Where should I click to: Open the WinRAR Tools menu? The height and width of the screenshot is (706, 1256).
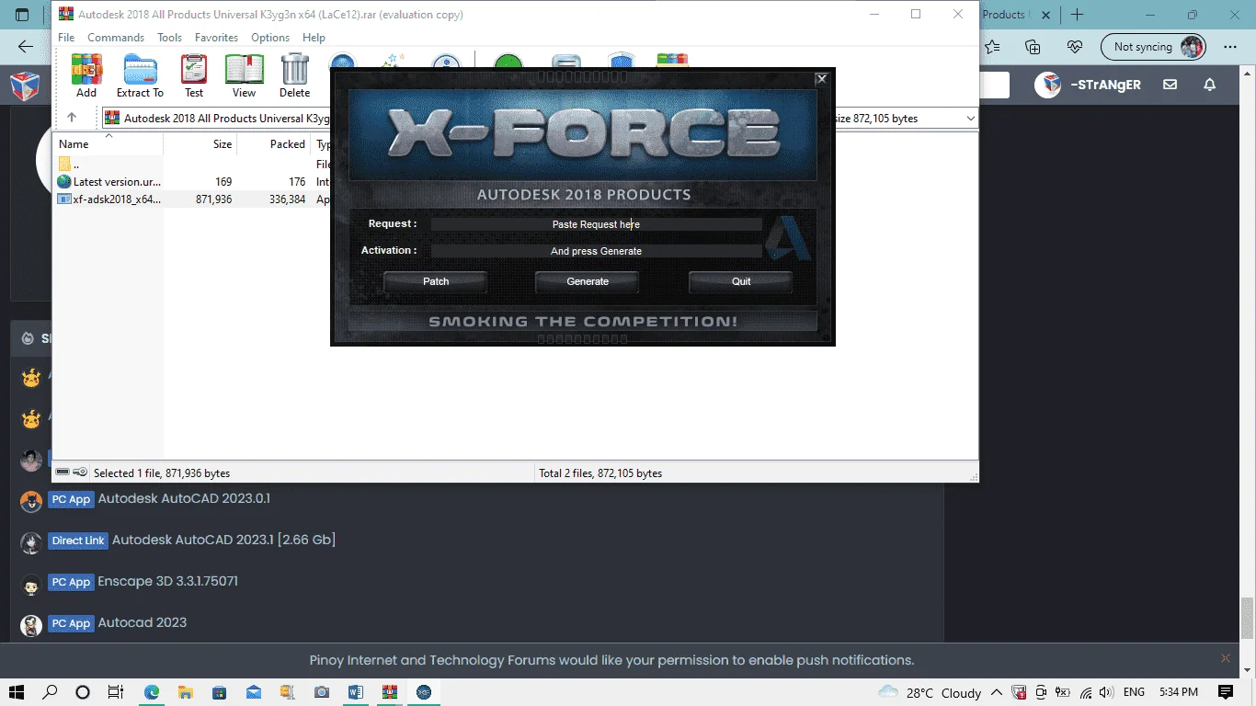169,38
